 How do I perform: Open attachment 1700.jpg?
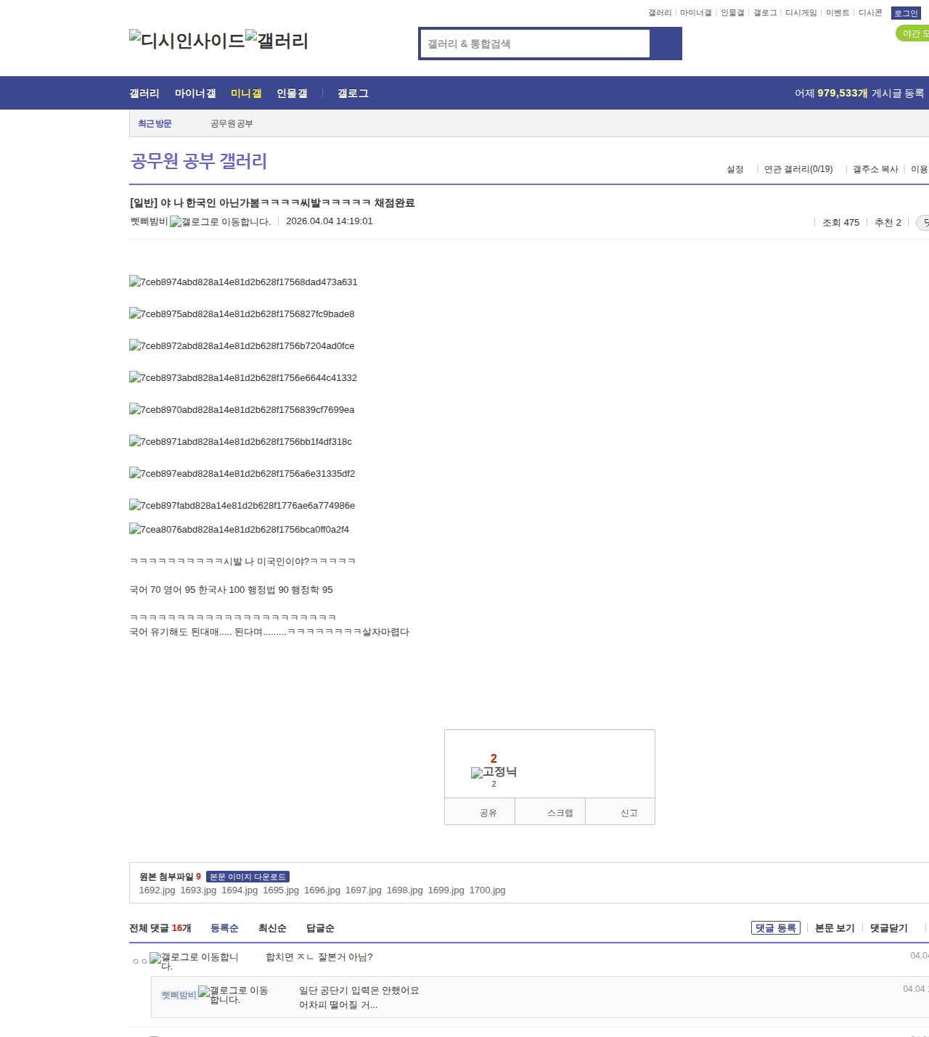(x=488, y=890)
